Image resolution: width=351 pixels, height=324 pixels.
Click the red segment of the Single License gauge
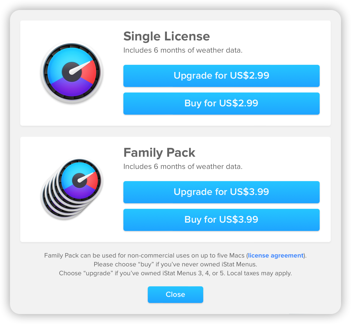90,73
